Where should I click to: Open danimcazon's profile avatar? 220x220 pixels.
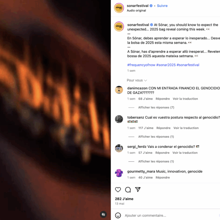point(119,90)
